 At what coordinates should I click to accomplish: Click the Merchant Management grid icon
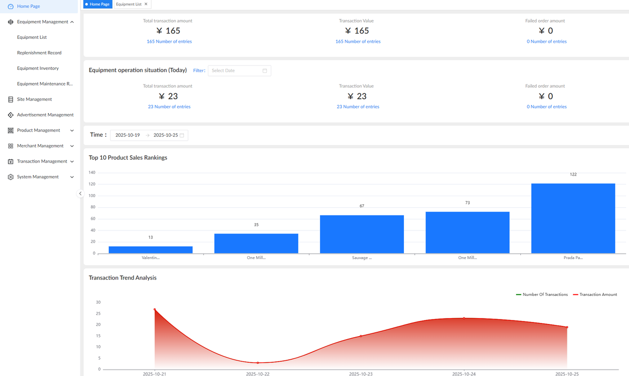(10, 145)
